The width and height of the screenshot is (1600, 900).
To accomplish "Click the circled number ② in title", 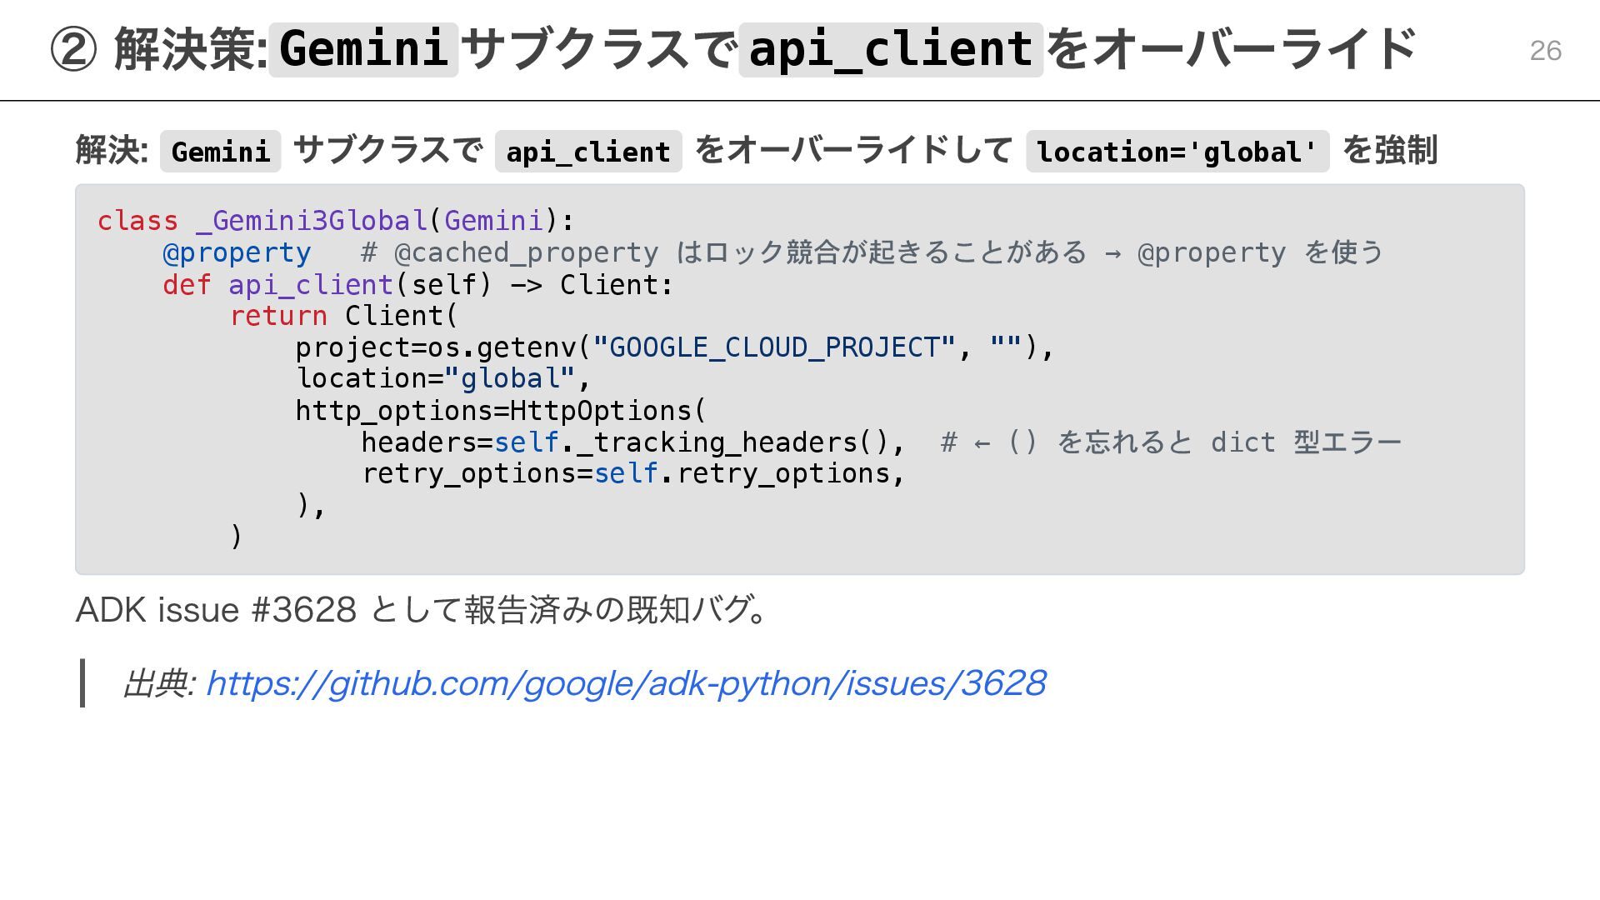I will click(x=73, y=50).
